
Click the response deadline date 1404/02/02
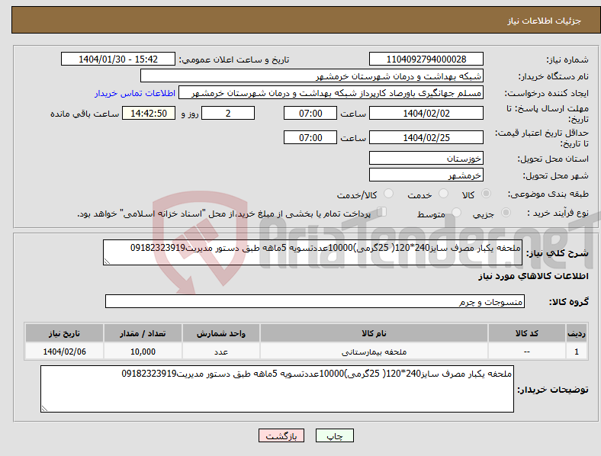coord(426,113)
